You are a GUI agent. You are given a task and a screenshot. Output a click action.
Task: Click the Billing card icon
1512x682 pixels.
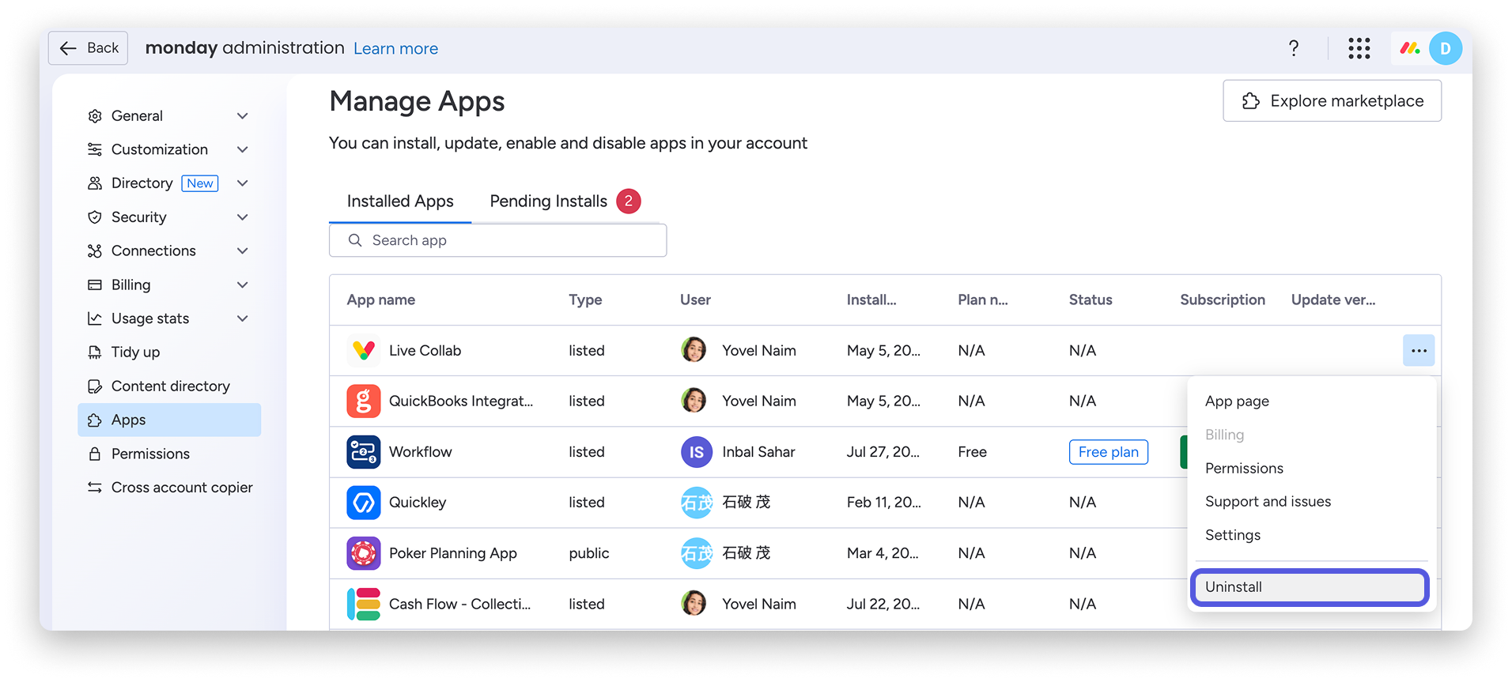point(95,284)
